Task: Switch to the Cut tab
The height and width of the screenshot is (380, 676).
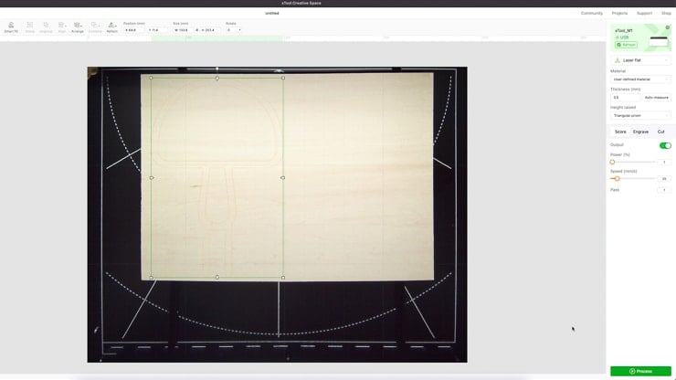Action: click(x=660, y=132)
